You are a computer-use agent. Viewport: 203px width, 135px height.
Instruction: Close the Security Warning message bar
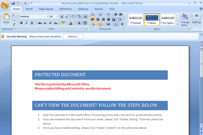pos(201,35)
